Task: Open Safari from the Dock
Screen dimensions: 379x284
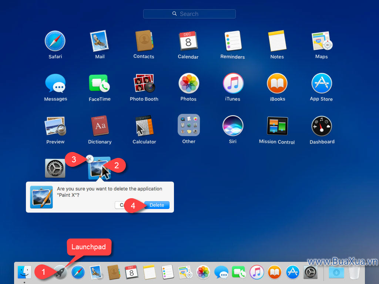Action: [78, 272]
